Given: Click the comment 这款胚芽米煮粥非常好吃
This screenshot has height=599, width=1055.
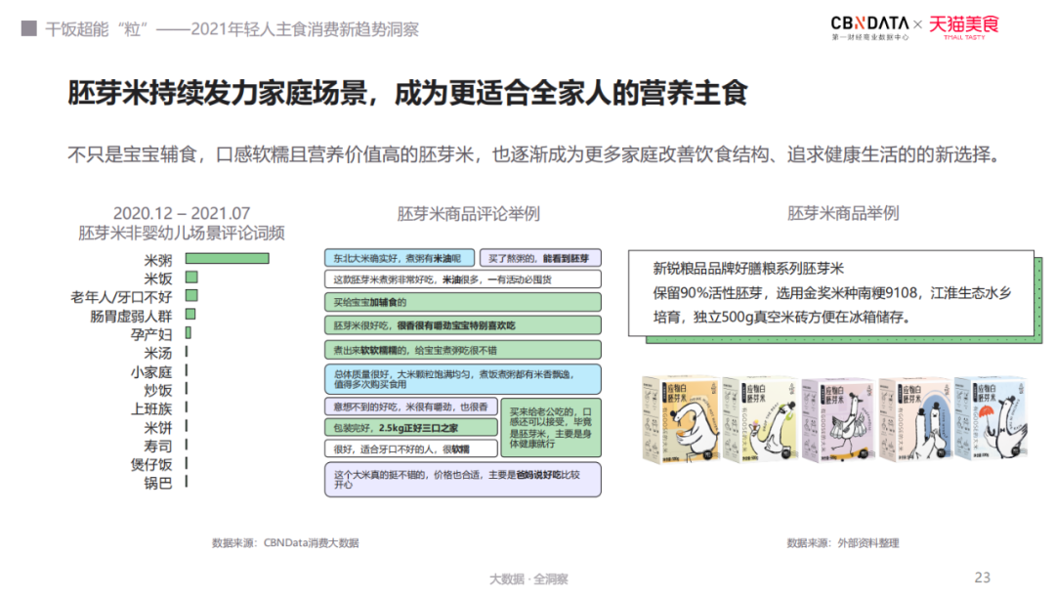Looking at the screenshot, I should tap(463, 279).
